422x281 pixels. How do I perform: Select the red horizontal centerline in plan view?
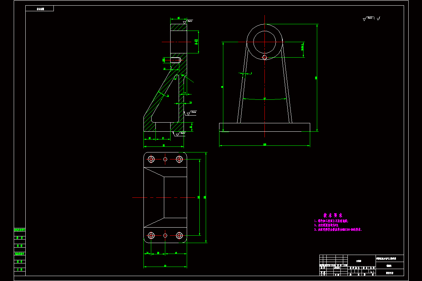tap(163, 198)
